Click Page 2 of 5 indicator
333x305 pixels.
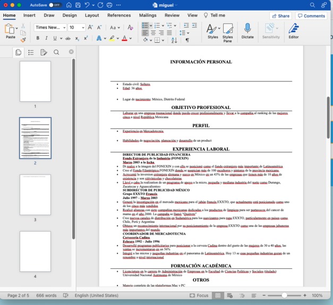pos(18,295)
